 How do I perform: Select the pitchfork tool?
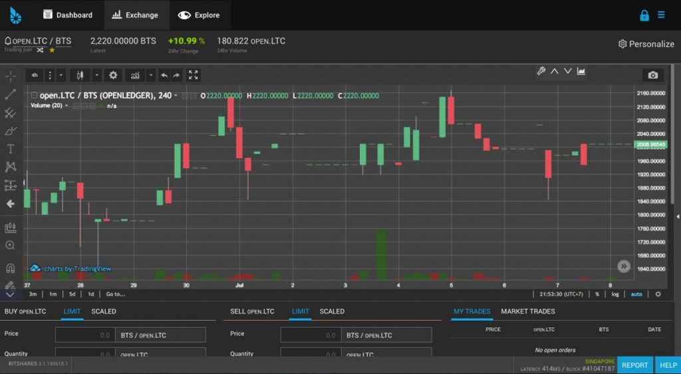coord(11,113)
